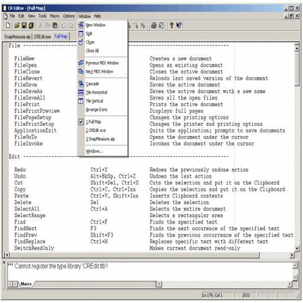Click the Open file folder icon

click(17, 26)
